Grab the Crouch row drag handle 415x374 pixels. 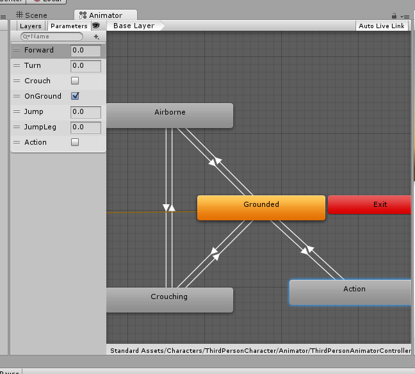click(x=17, y=81)
